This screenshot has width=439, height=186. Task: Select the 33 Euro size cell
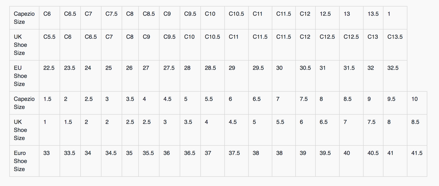tap(47, 153)
